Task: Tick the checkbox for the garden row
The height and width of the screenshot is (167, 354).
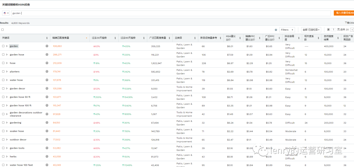Action: coord(3,46)
